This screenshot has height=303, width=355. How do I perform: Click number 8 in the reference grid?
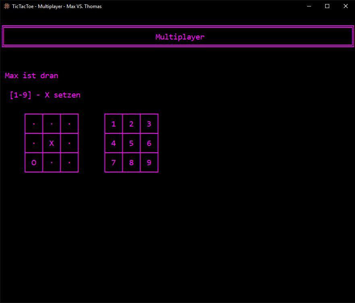click(x=131, y=163)
